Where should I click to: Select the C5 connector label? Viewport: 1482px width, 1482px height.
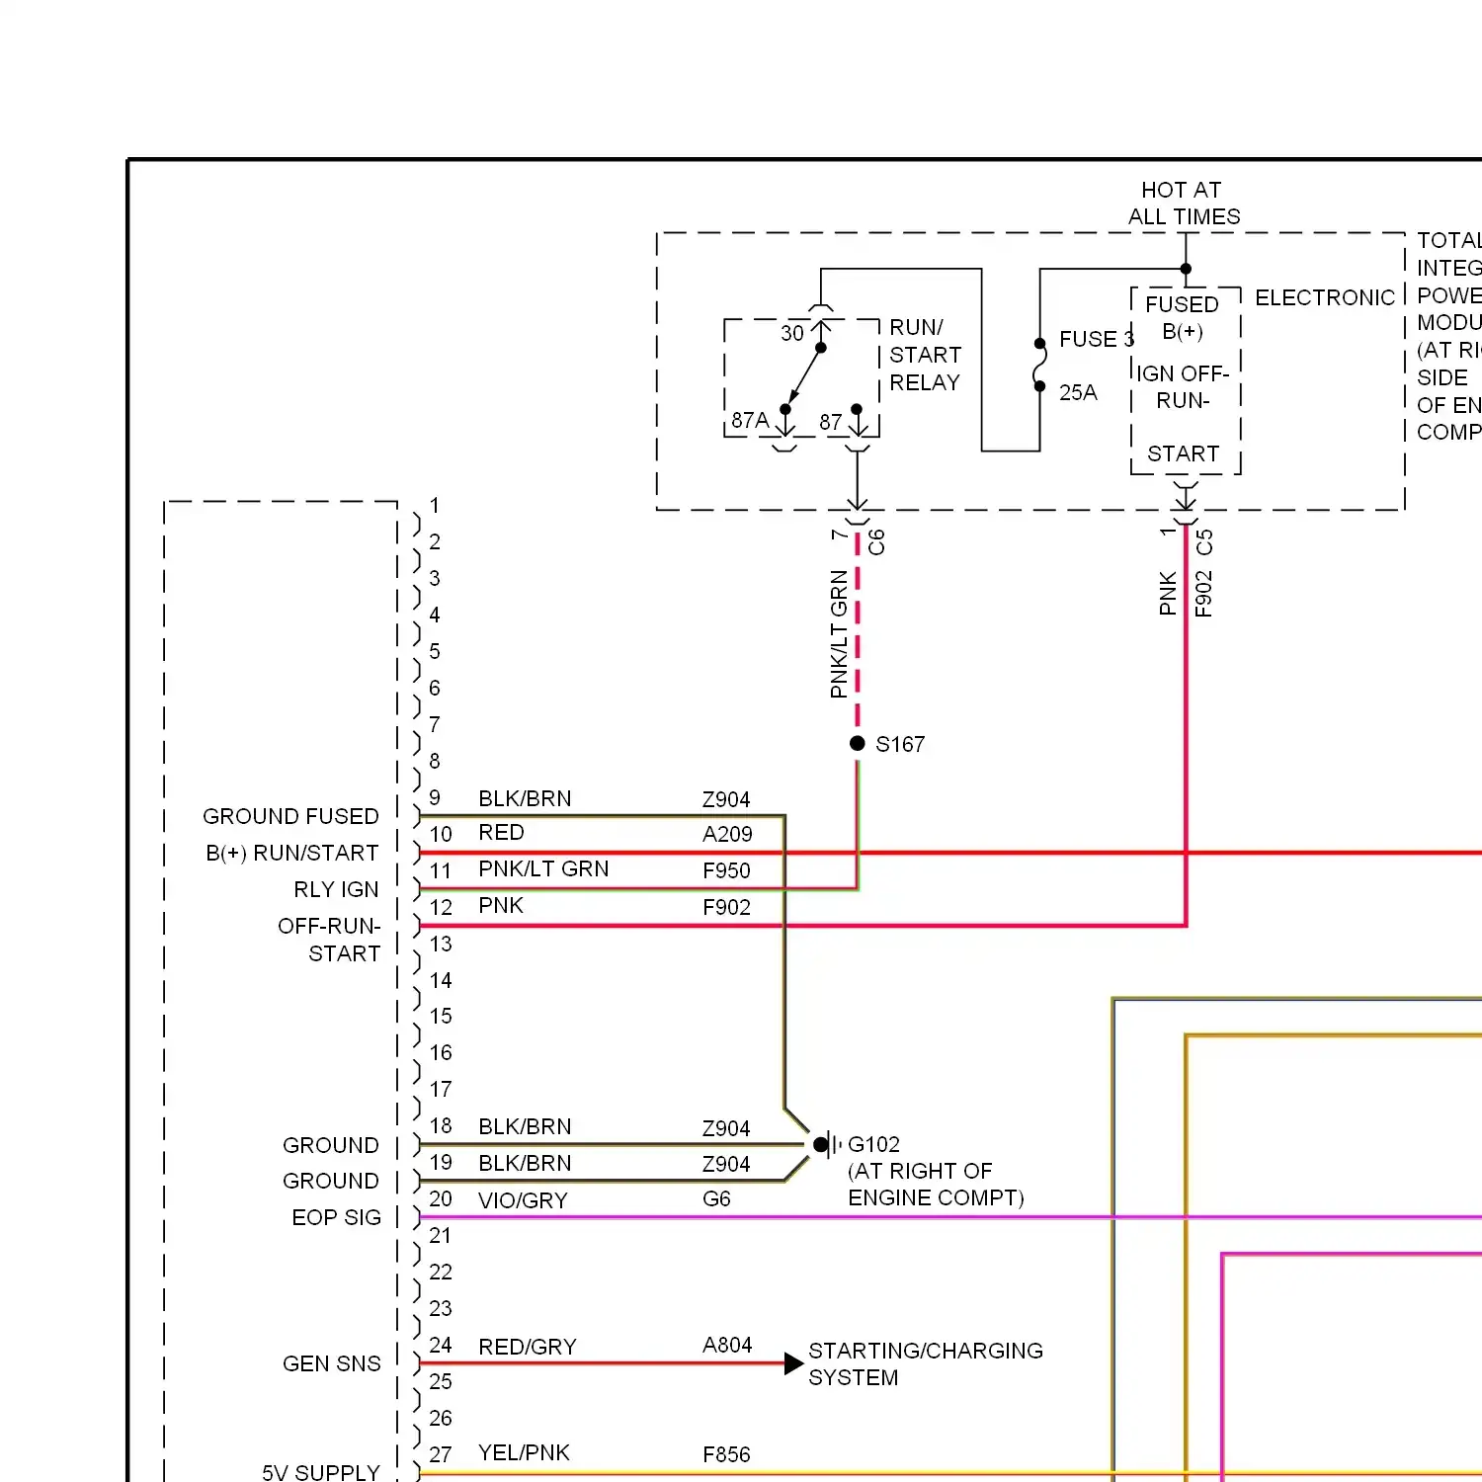coord(1203,542)
